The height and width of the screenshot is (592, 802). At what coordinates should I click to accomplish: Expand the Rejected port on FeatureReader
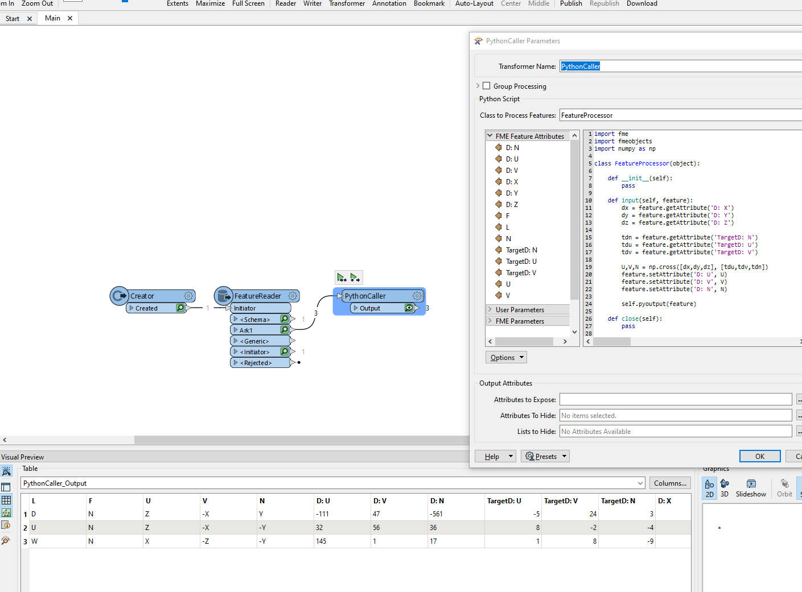tap(236, 362)
